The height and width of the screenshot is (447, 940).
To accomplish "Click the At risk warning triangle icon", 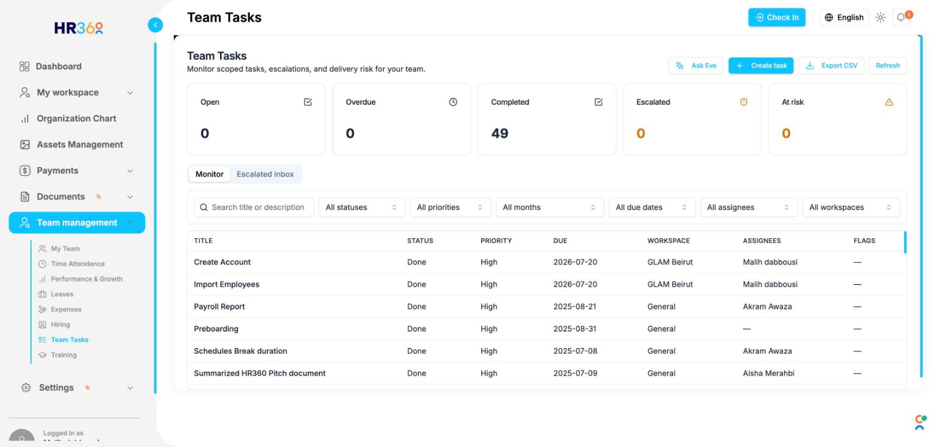I will [889, 102].
